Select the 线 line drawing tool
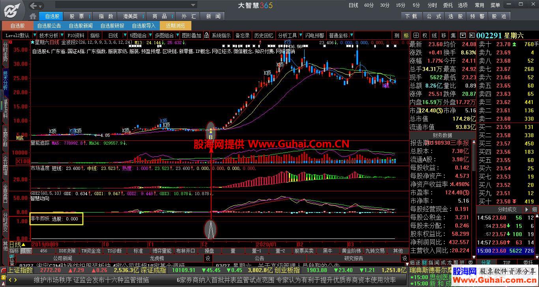This screenshot has width=539, height=287. 434,35
